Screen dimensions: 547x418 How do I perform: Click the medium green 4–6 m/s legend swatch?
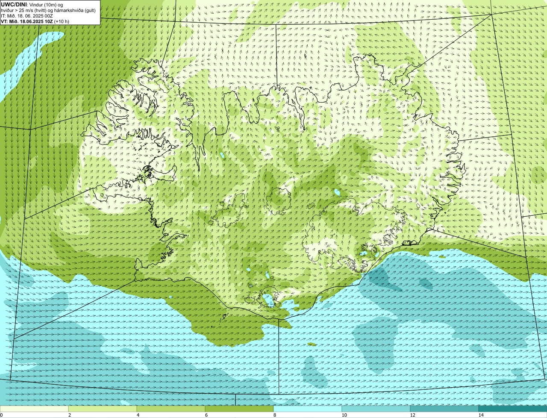171,409
